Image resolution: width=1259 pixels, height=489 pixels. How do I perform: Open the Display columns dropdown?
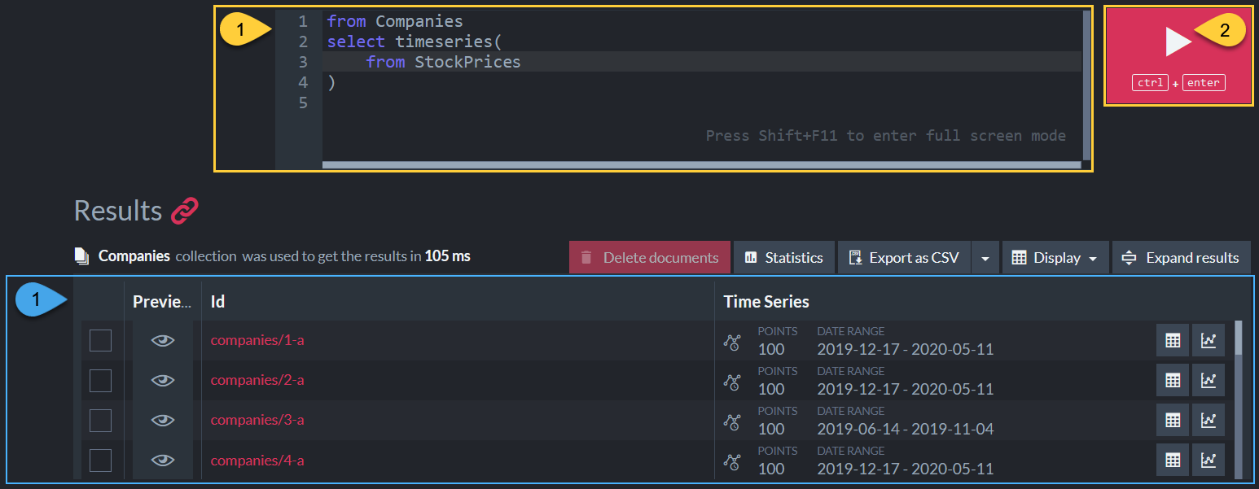[1055, 258]
